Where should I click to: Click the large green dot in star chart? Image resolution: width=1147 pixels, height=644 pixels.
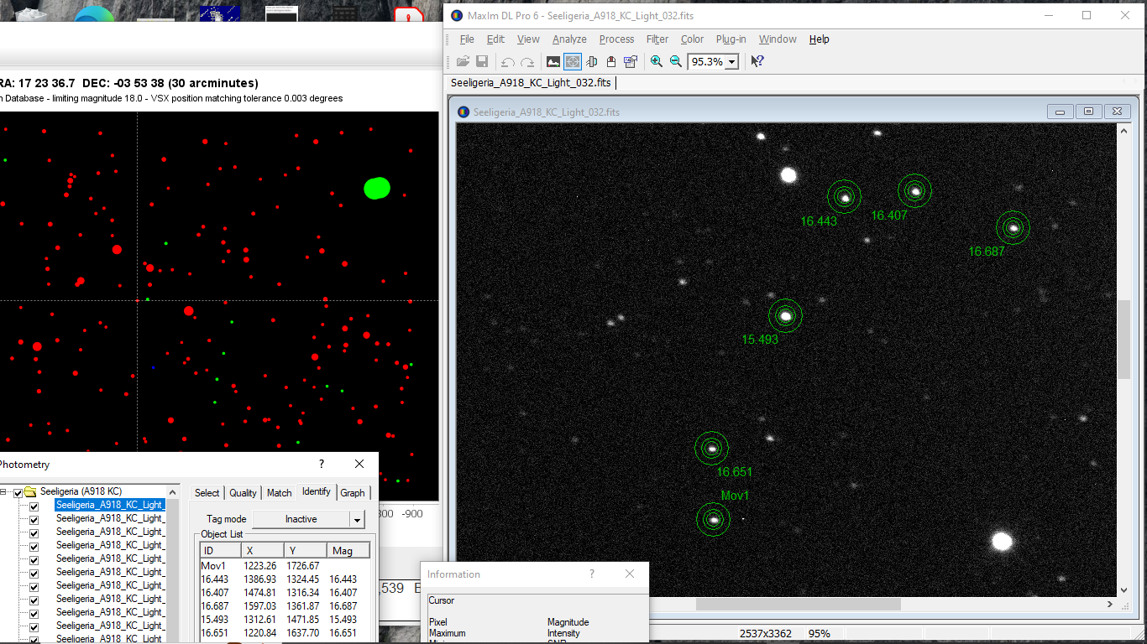377,188
